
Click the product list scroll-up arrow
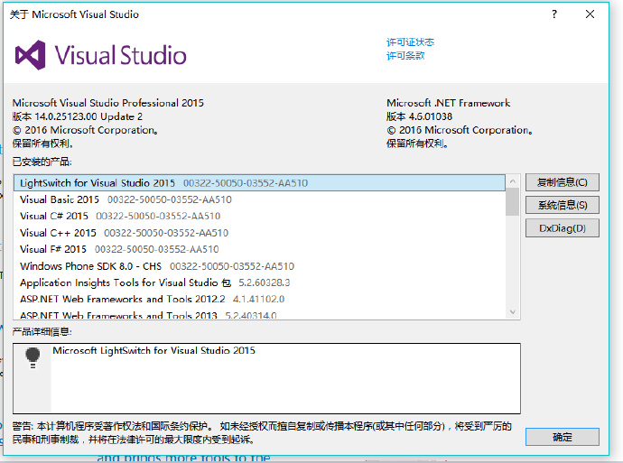pos(513,181)
